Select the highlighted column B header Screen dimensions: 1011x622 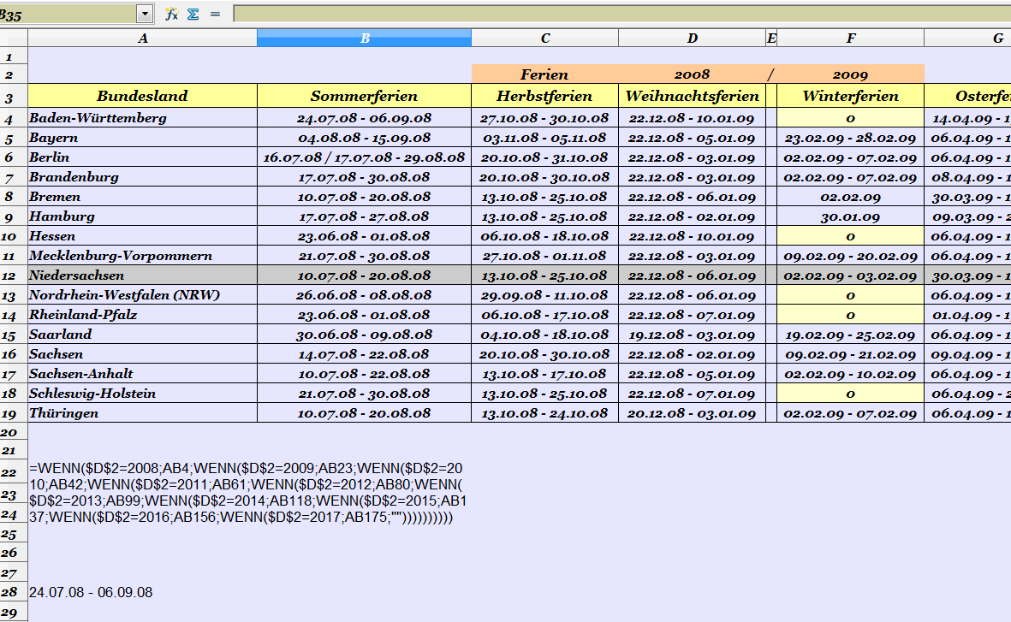364,39
